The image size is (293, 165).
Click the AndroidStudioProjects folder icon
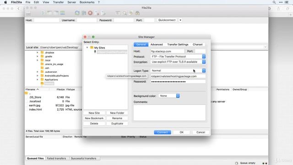point(42,76)
